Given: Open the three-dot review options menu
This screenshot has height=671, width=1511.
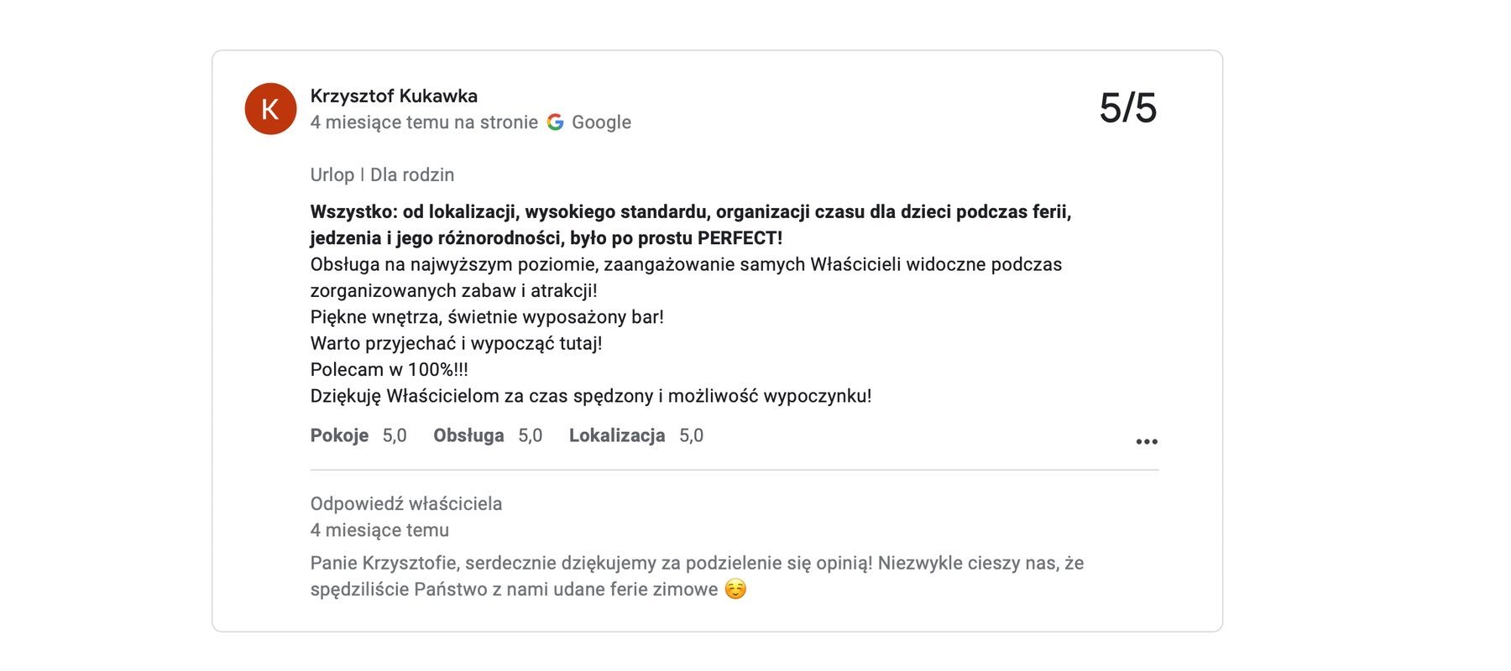Looking at the screenshot, I should click(1146, 441).
